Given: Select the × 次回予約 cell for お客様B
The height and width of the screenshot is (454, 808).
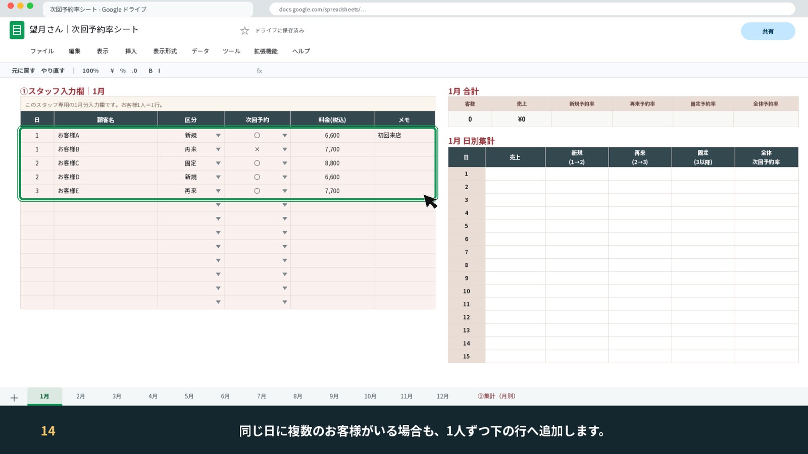Looking at the screenshot, I should point(257,149).
